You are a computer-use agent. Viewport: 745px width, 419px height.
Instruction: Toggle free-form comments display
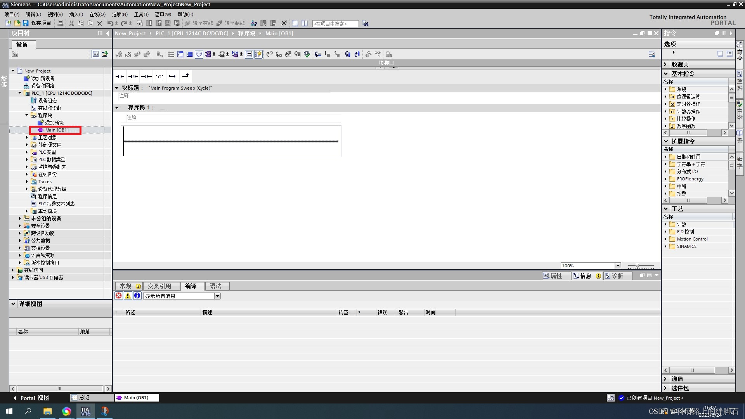[x=199, y=54]
